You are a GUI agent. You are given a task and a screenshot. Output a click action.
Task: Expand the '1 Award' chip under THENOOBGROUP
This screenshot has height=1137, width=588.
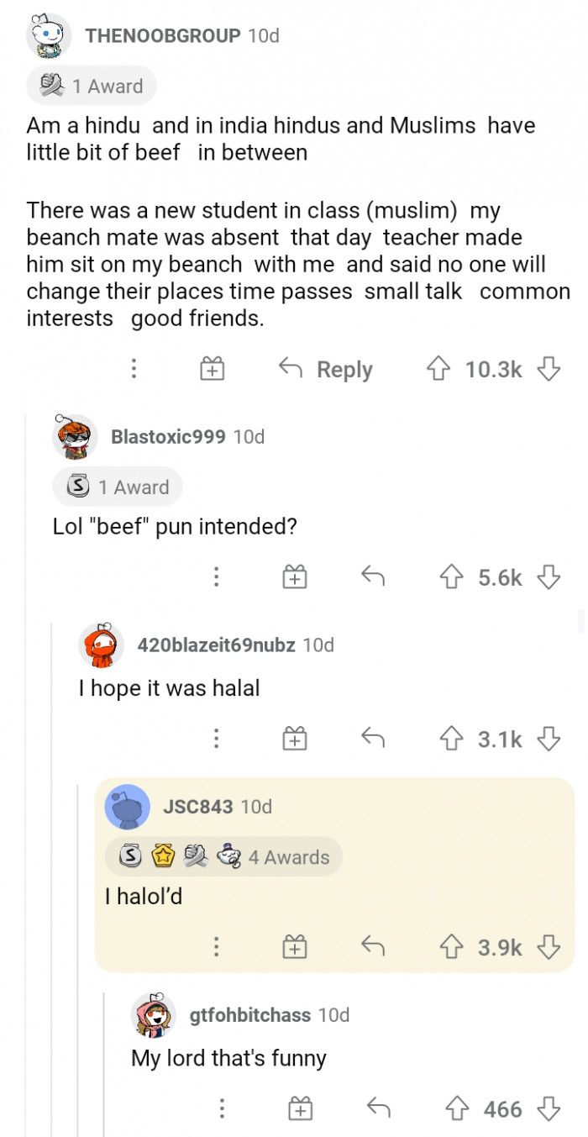(92, 85)
